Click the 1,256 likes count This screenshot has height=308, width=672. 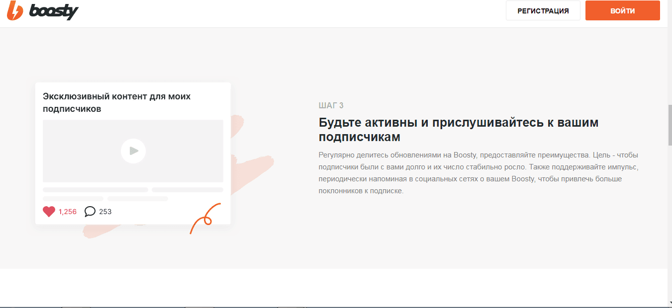point(68,212)
